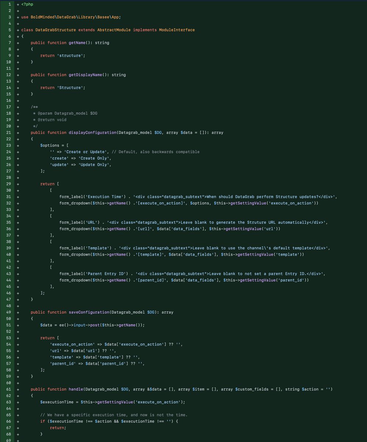Click the 'if' keyword on line 66
367x442 pixels.
(x=43, y=421)
